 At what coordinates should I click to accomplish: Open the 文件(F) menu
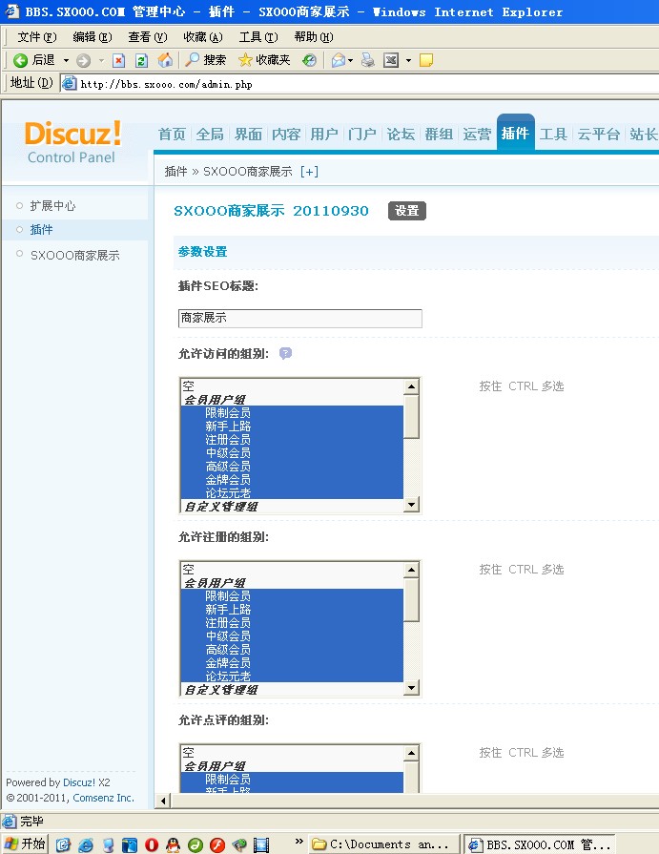(x=37, y=37)
